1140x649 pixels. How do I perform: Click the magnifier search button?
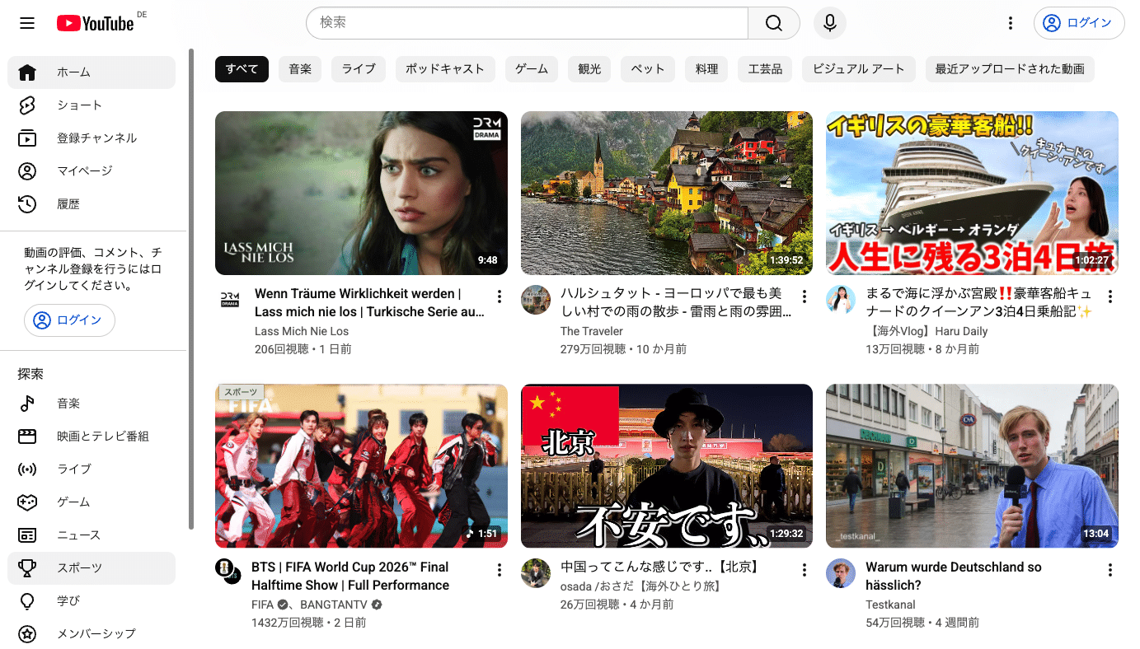(773, 23)
